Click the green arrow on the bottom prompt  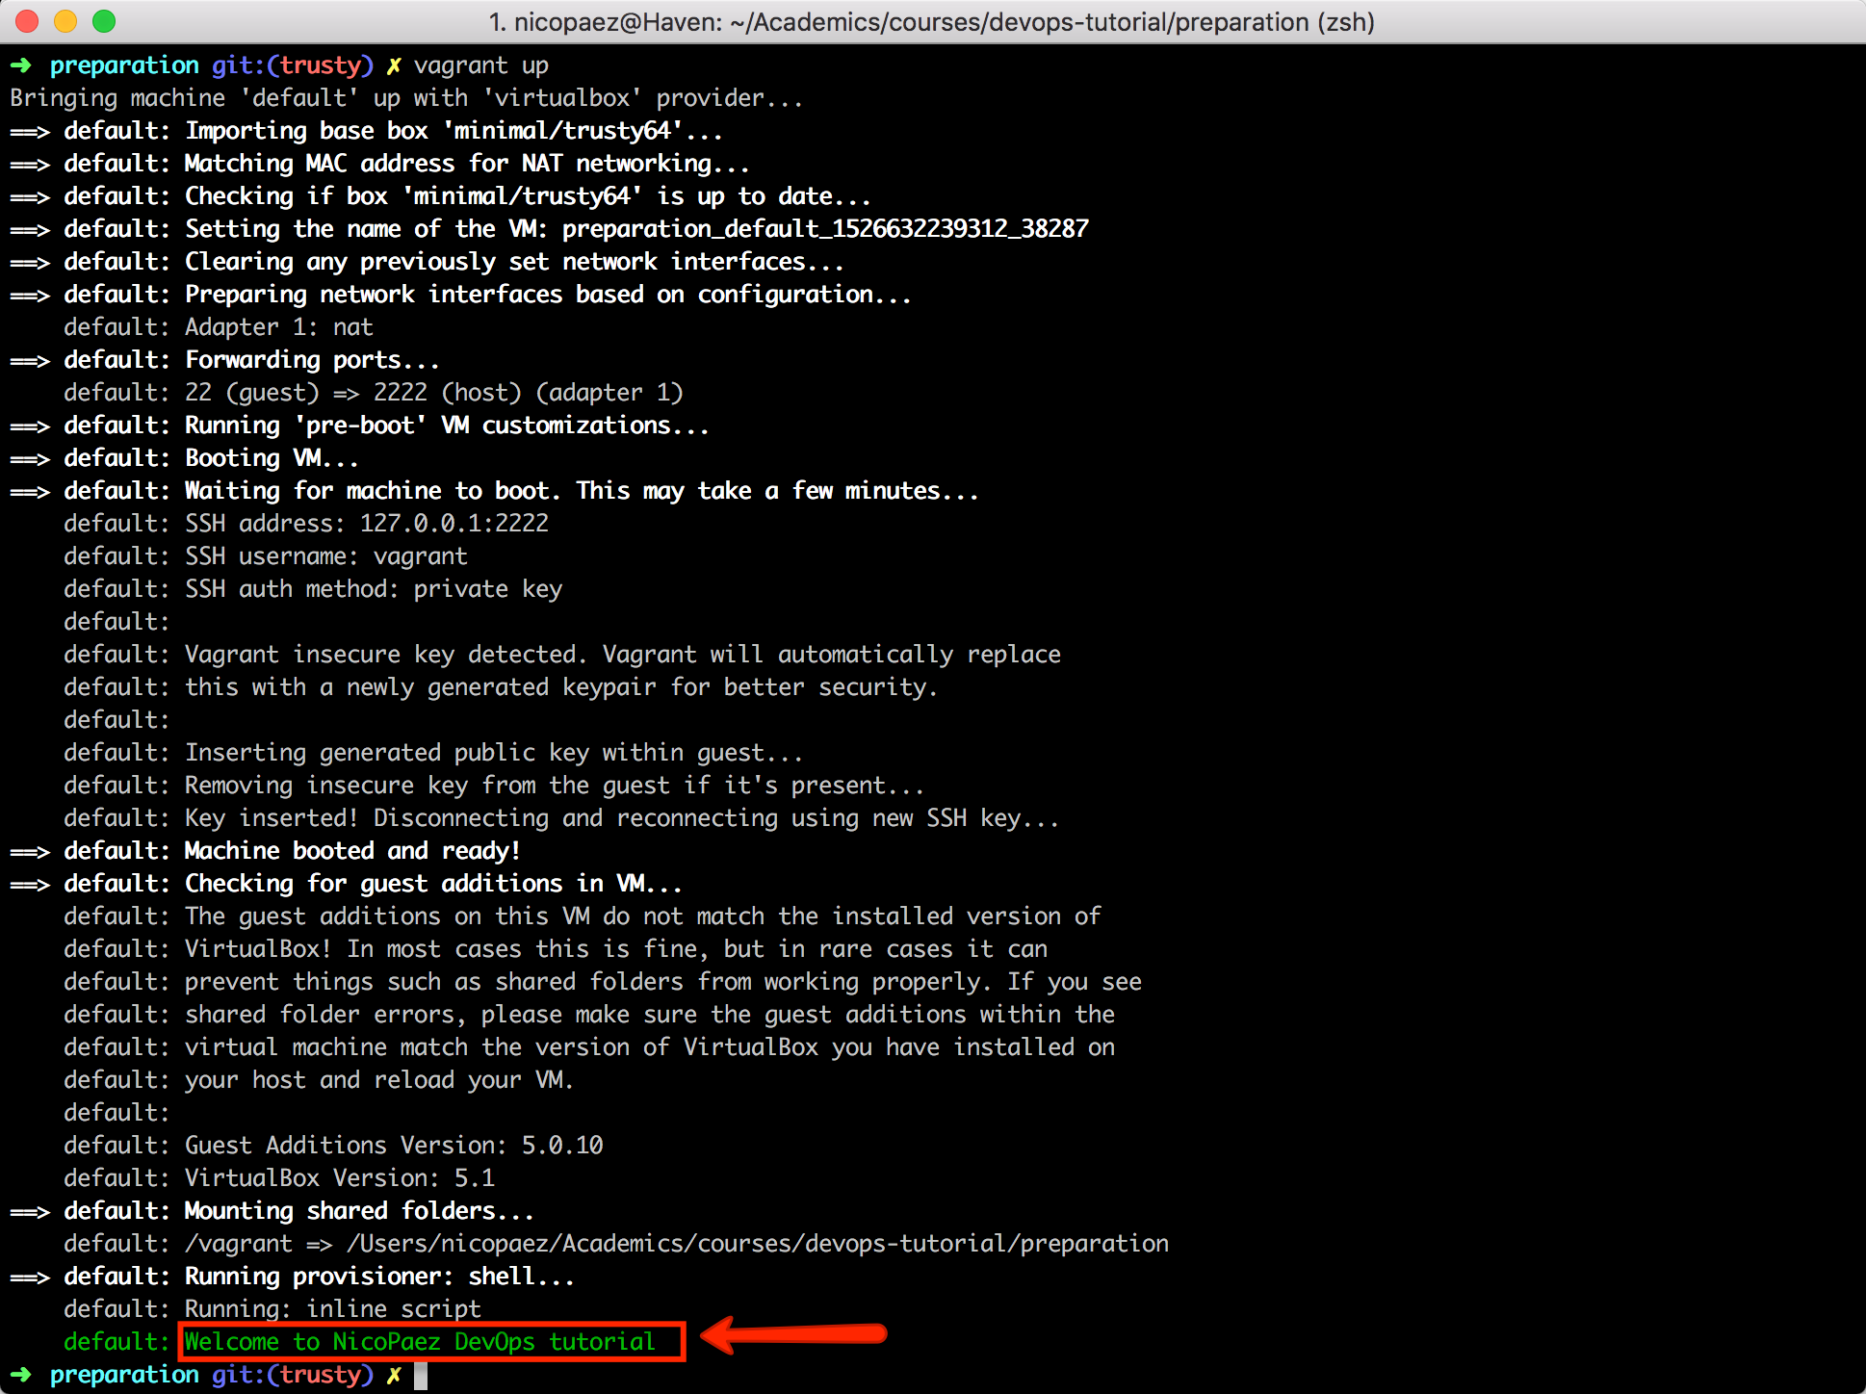coord(21,1375)
